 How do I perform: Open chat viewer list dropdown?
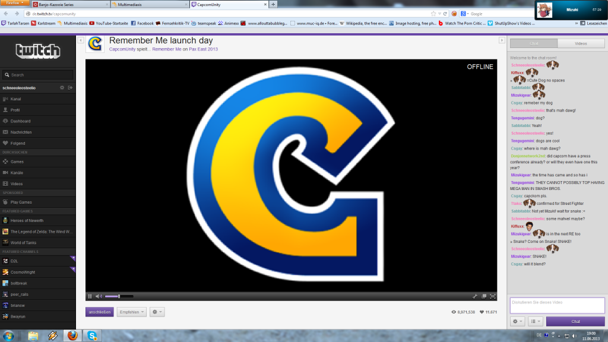pyautogui.click(x=536, y=321)
